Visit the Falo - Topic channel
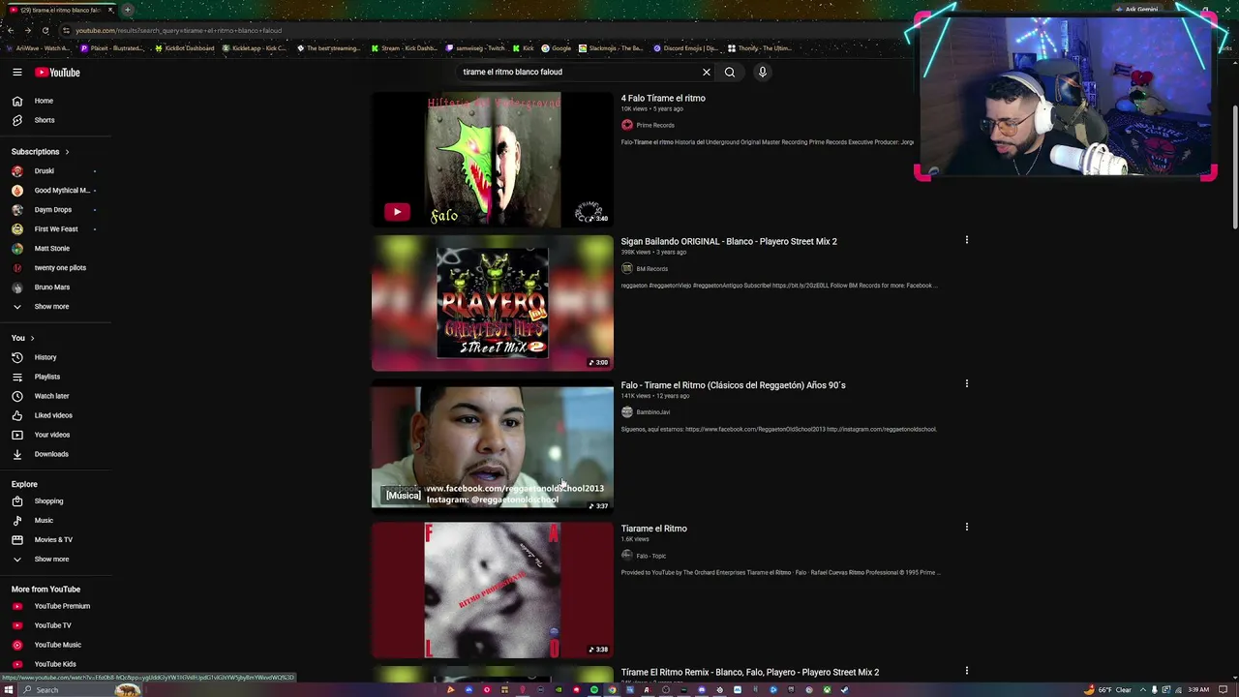Viewport: 1239px width, 697px height. point(651,556)
